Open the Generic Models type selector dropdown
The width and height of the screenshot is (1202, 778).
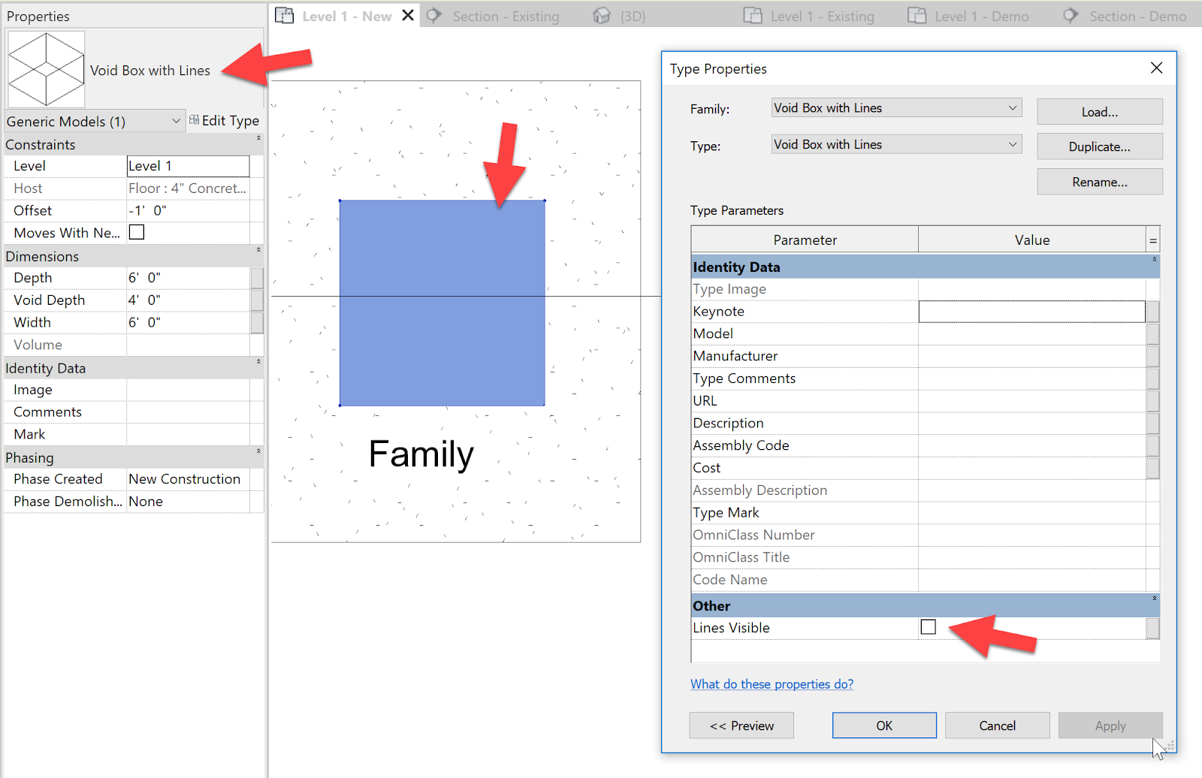coord(176,120)
